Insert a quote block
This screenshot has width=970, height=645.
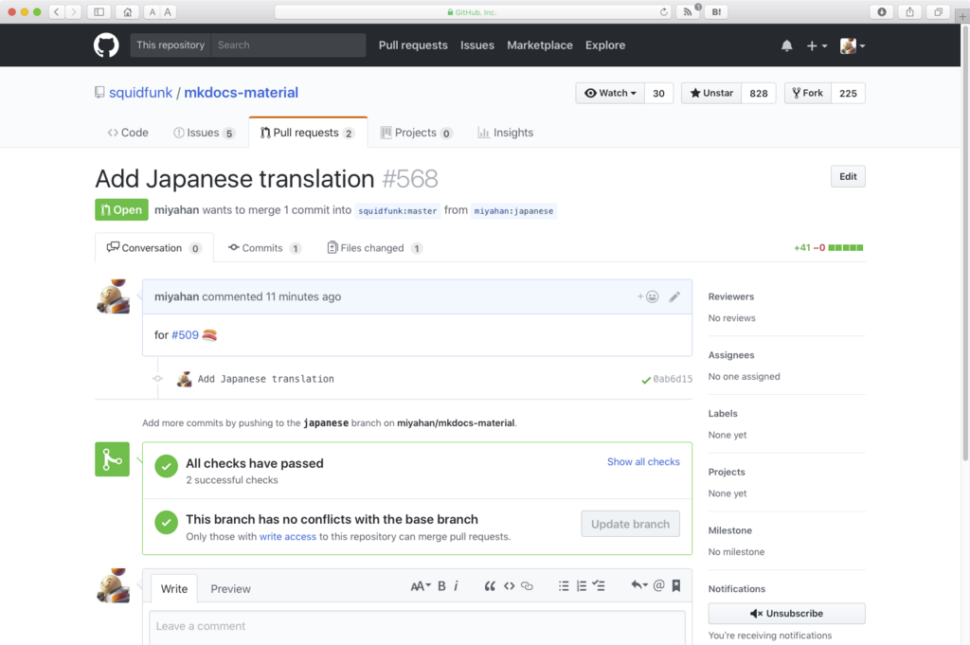coord(490,585)
